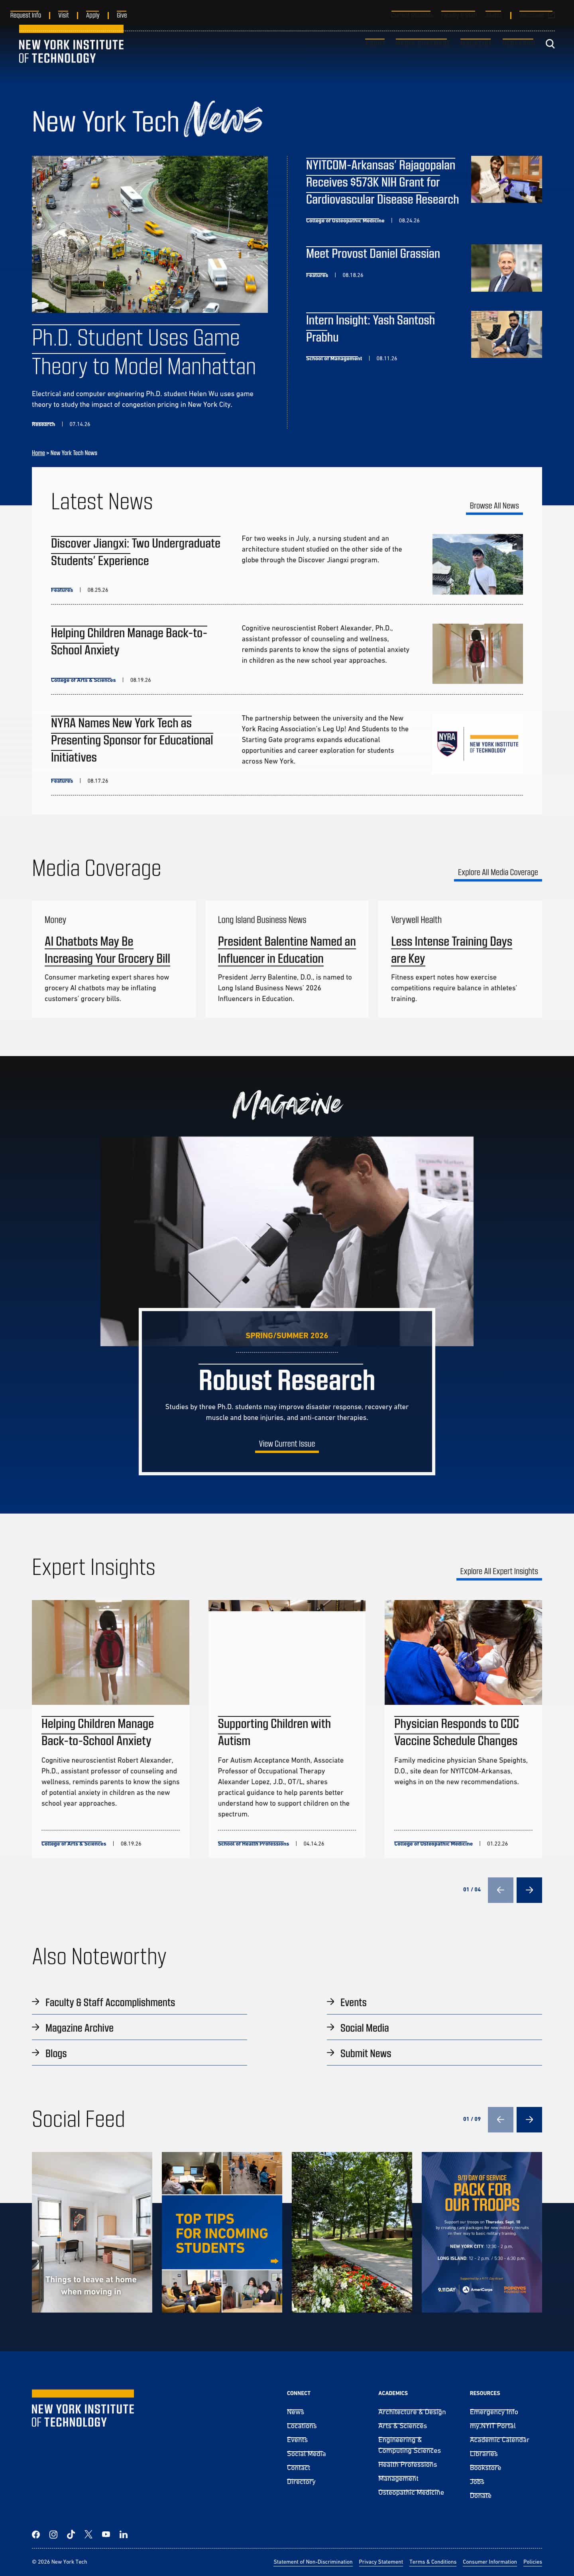Open the Instagram icon in footer

pyautogui.click(x=53, y=2534)
